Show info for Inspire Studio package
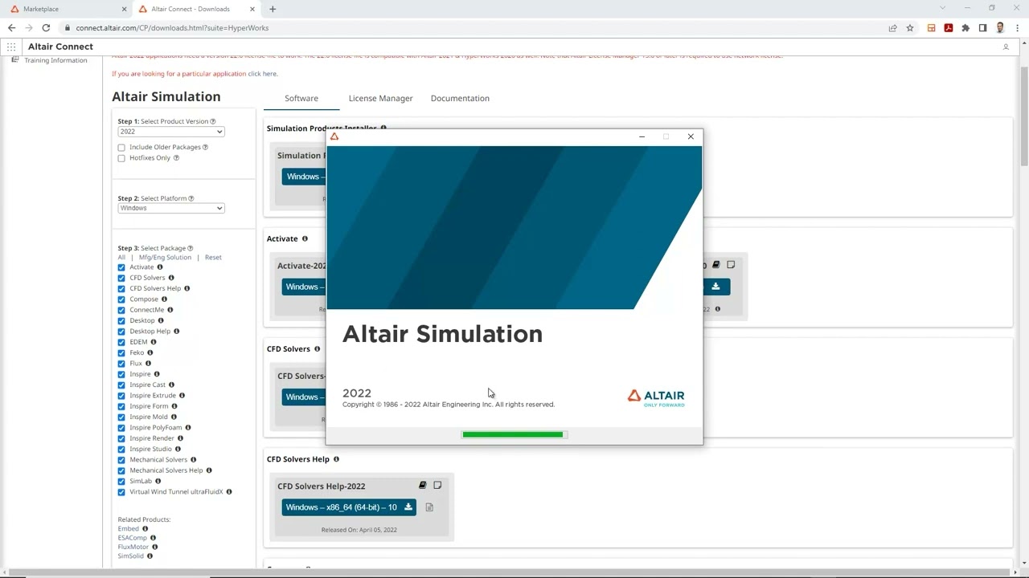1029x578 pixels. 178,449
